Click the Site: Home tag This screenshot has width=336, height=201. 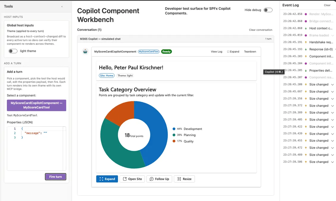click(x=107, y=76)
